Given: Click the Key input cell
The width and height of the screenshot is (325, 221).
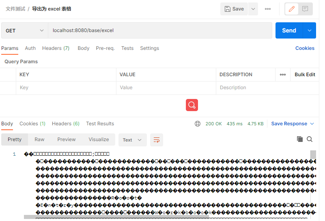Looking at the screenshot, I should [66, 88].
